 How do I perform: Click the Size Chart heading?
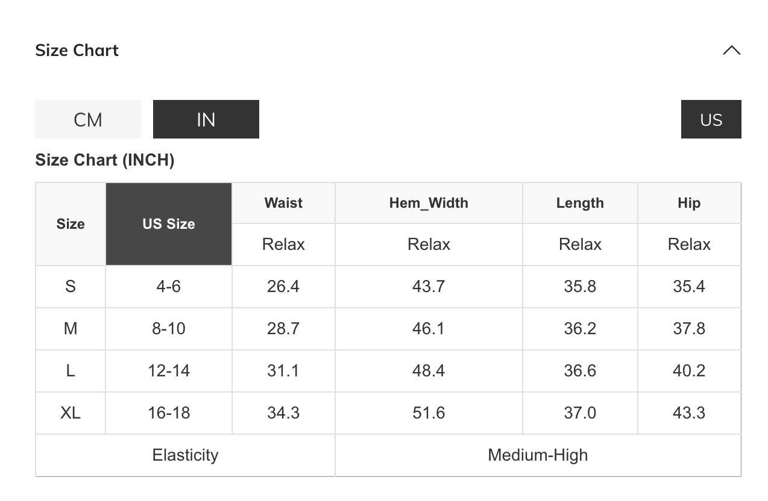pyautogui.click(x=77, y=51)
